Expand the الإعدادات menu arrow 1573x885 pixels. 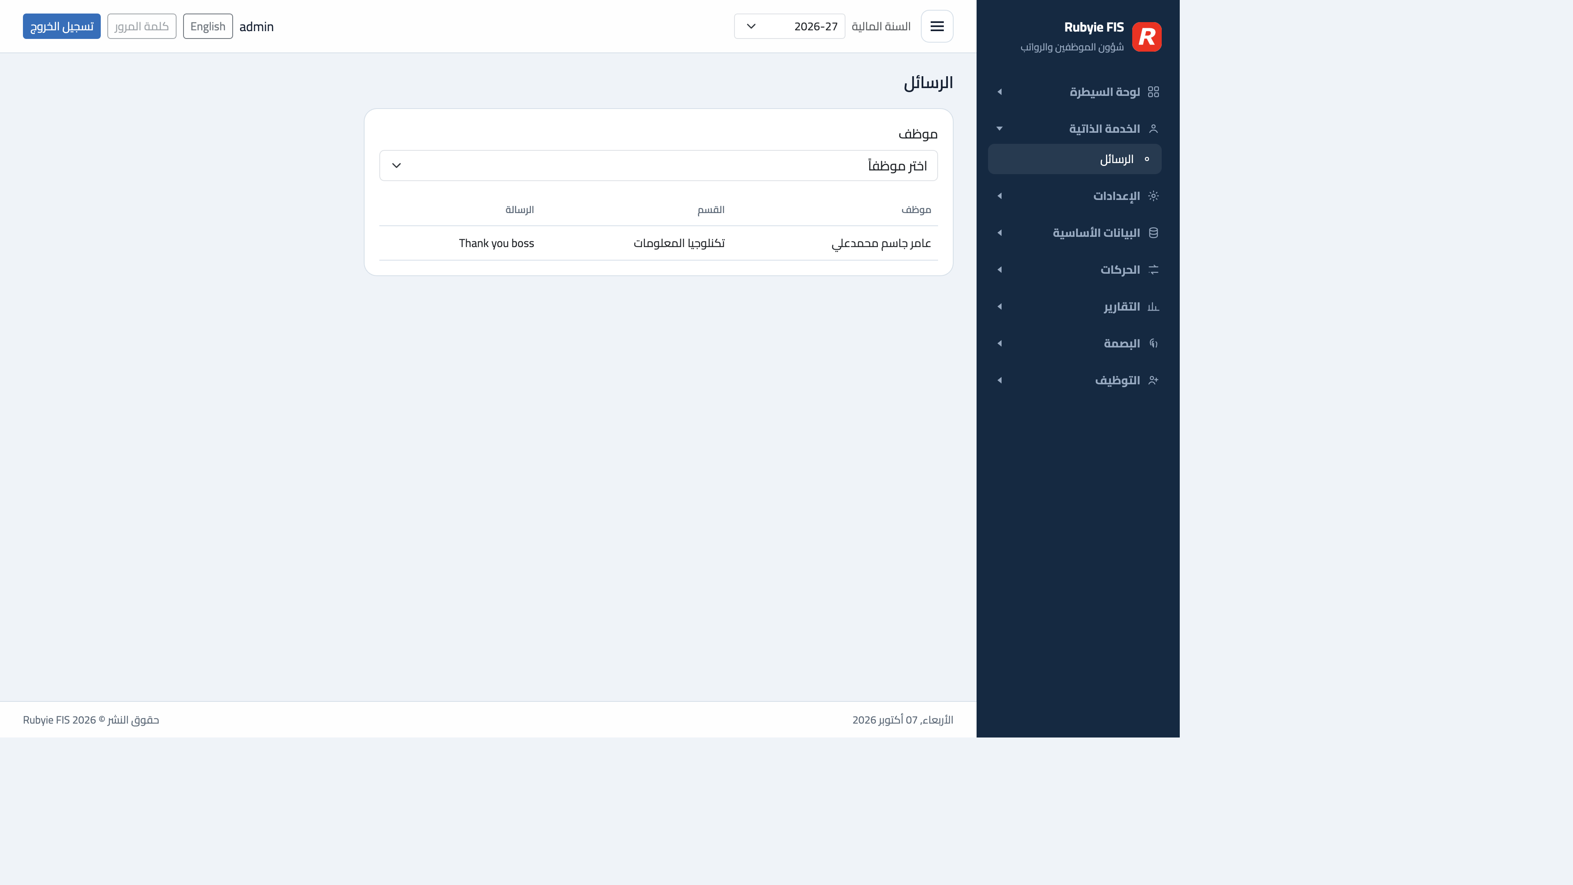tap(1000, 196)
